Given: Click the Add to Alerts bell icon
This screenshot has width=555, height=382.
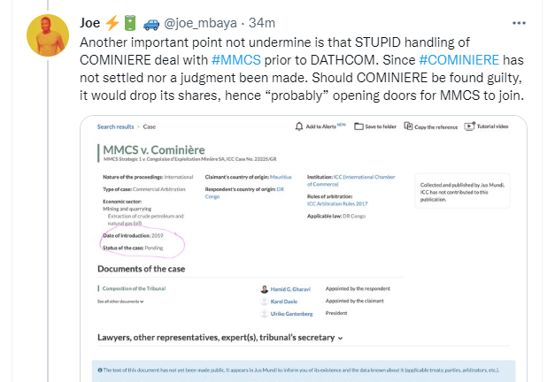Looking at the screenshot, I should tap(300, 126).
